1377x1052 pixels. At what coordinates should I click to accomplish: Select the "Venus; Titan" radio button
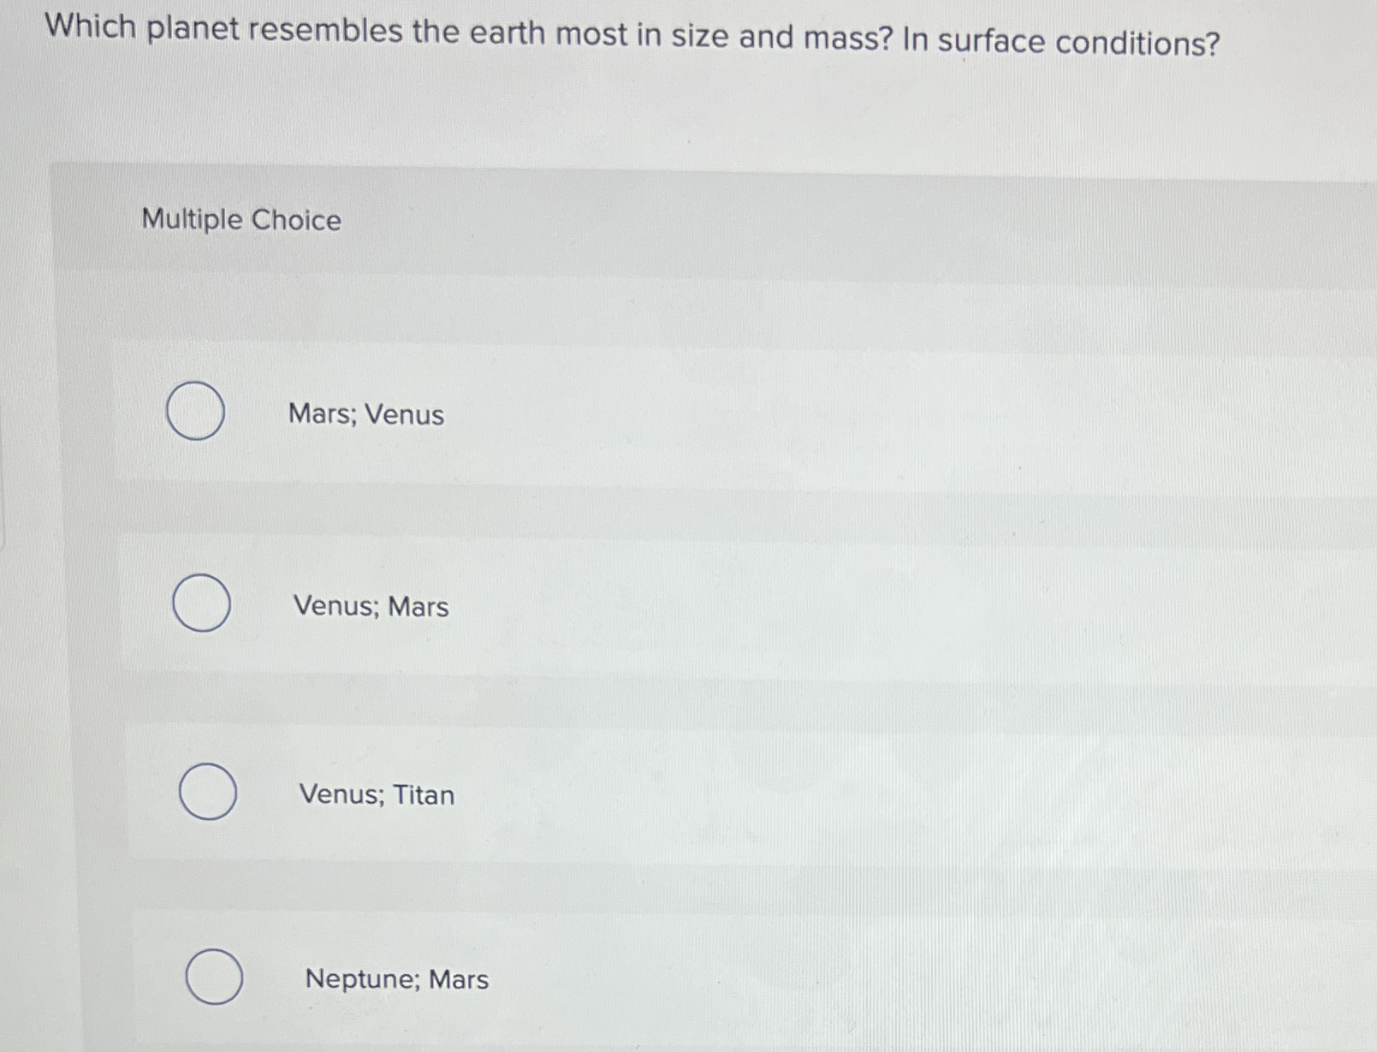pyautogui.click(x=209, y=793)
